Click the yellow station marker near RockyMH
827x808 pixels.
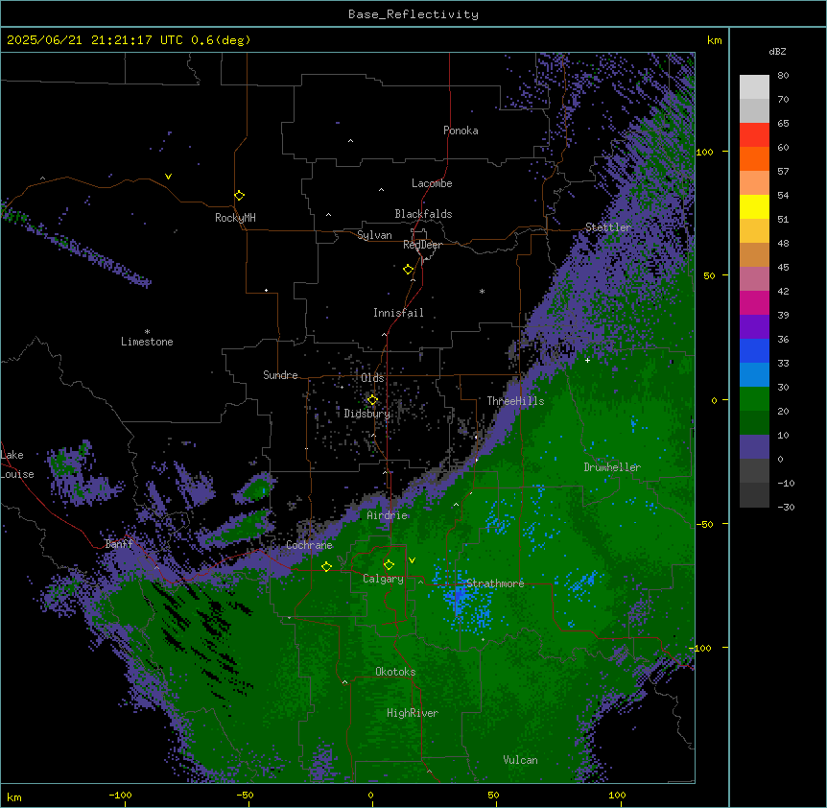point(239,195)
